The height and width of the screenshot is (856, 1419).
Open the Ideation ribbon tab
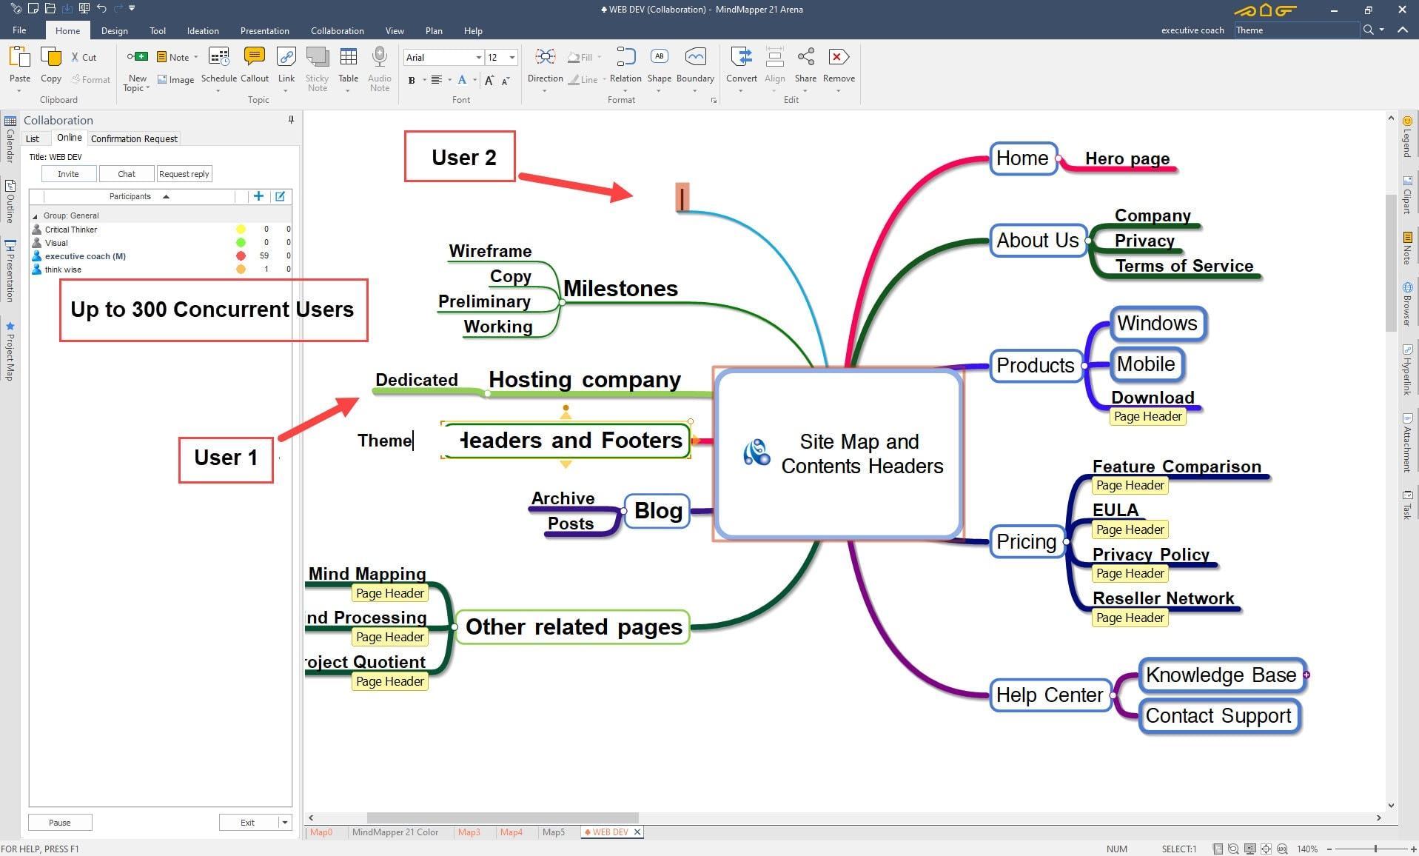point(202,31)
